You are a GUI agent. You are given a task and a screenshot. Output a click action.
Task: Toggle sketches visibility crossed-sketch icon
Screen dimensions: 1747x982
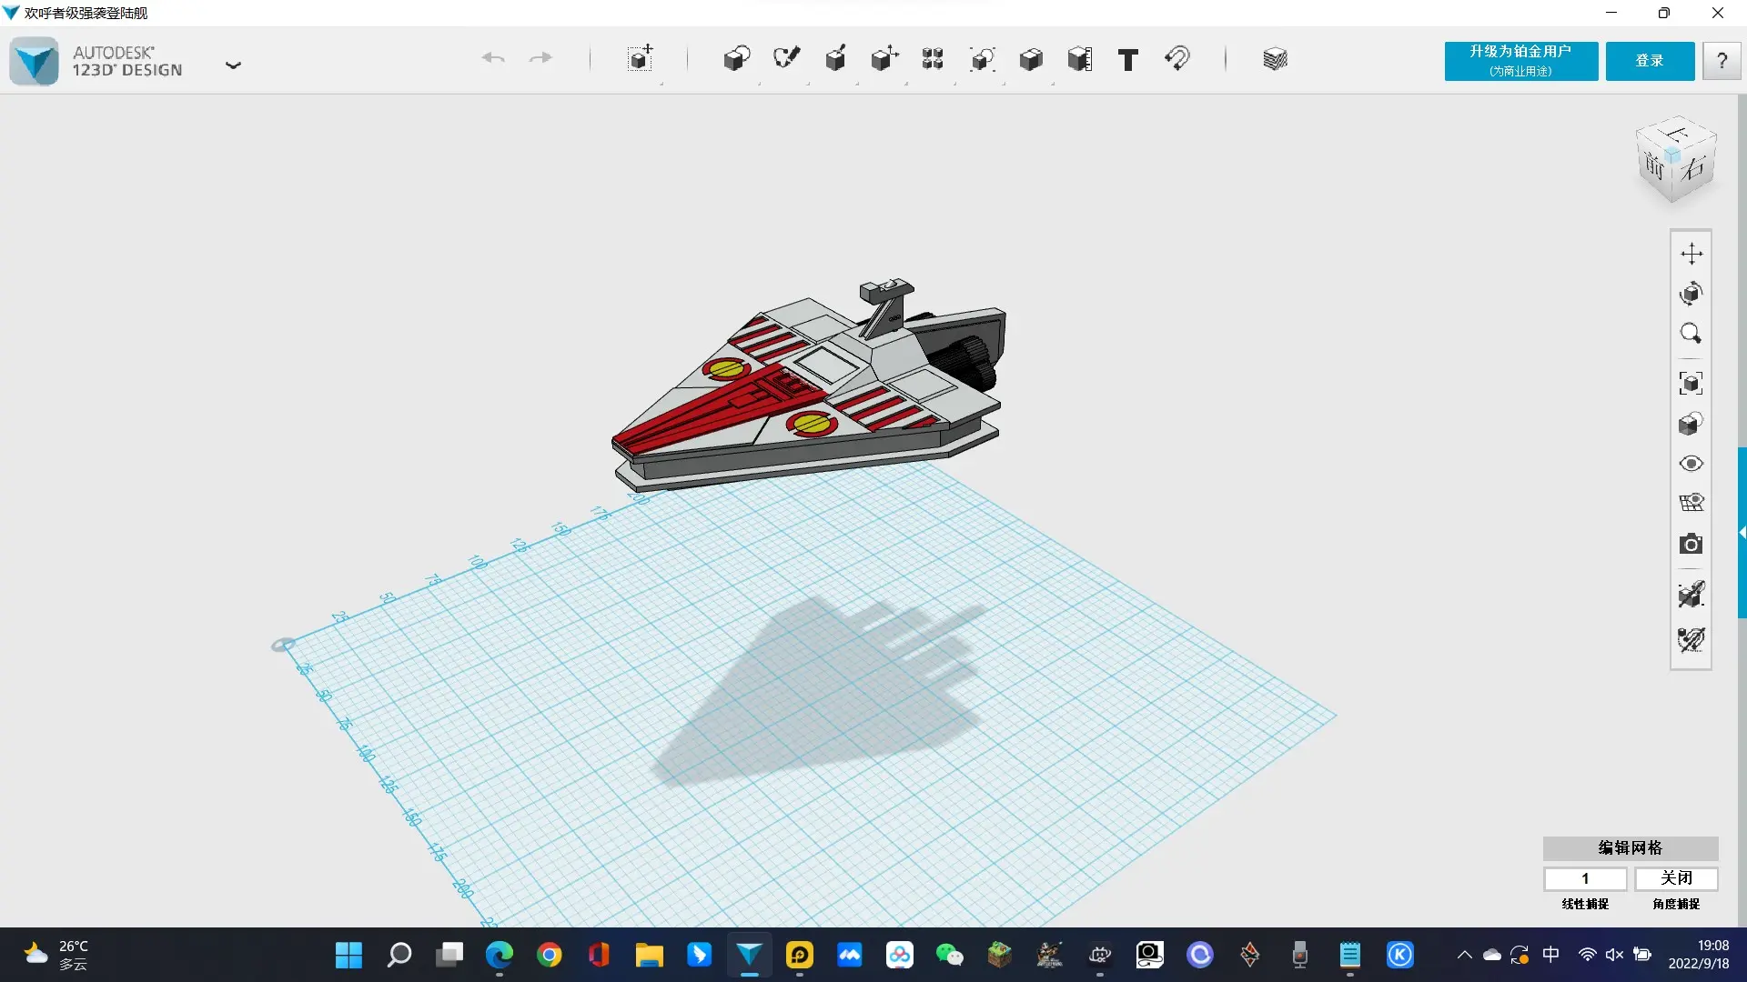(1691, 639)
